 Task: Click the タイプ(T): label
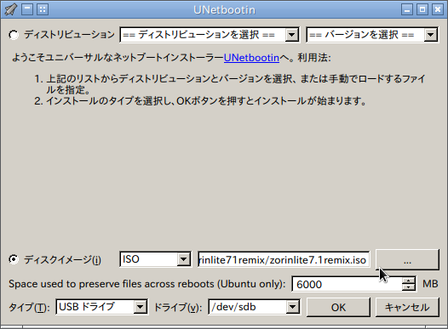30,307
